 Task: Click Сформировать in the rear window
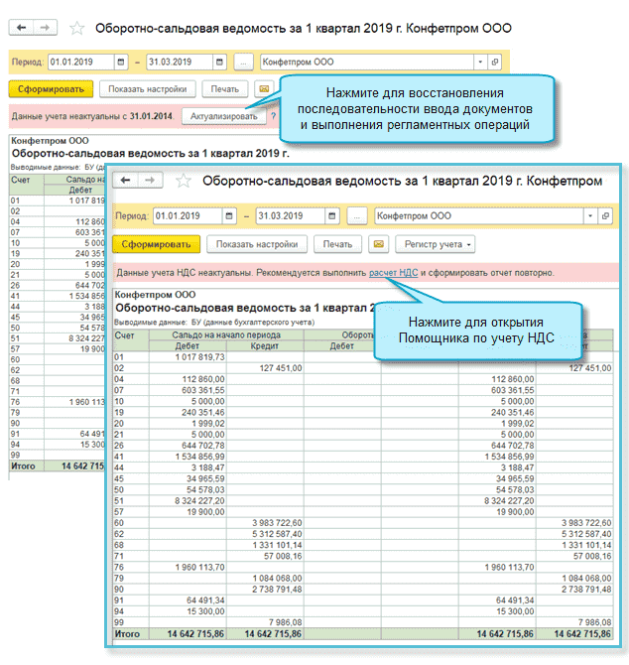tap(51, 89)
